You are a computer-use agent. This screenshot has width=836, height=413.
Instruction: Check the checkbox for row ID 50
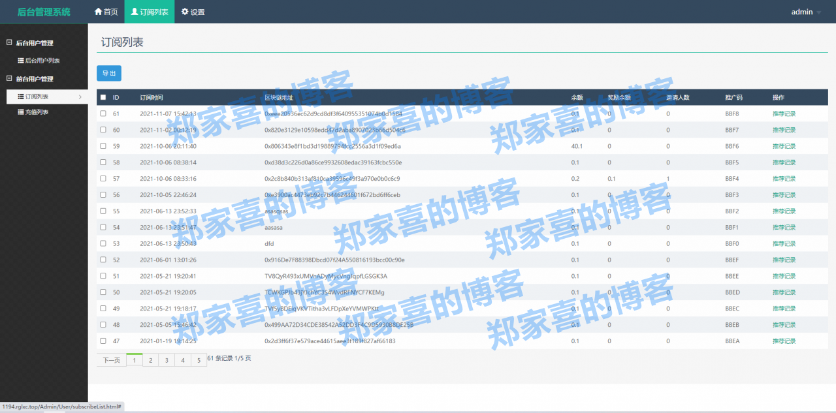[x=103, y=292]
